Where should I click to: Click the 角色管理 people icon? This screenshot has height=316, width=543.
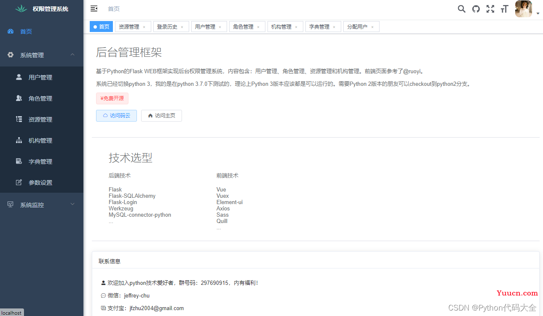coord(19,98)
